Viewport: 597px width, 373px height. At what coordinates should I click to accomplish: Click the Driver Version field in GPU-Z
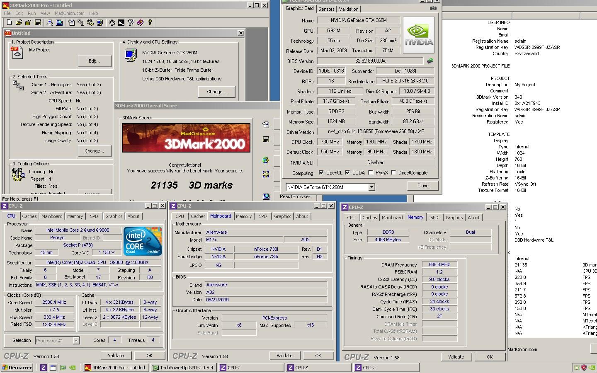click(376, 131)
